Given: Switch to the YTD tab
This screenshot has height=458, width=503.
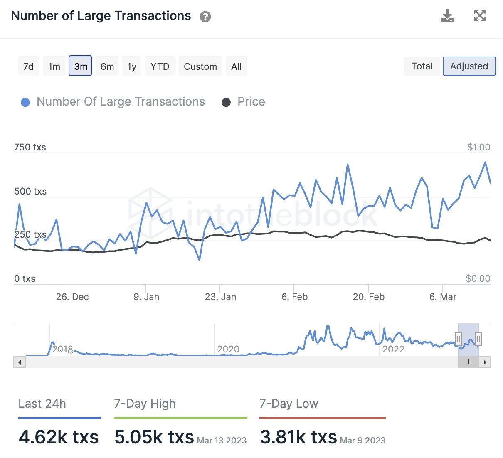Looking at the screenshot, I should tap(160, 66).
